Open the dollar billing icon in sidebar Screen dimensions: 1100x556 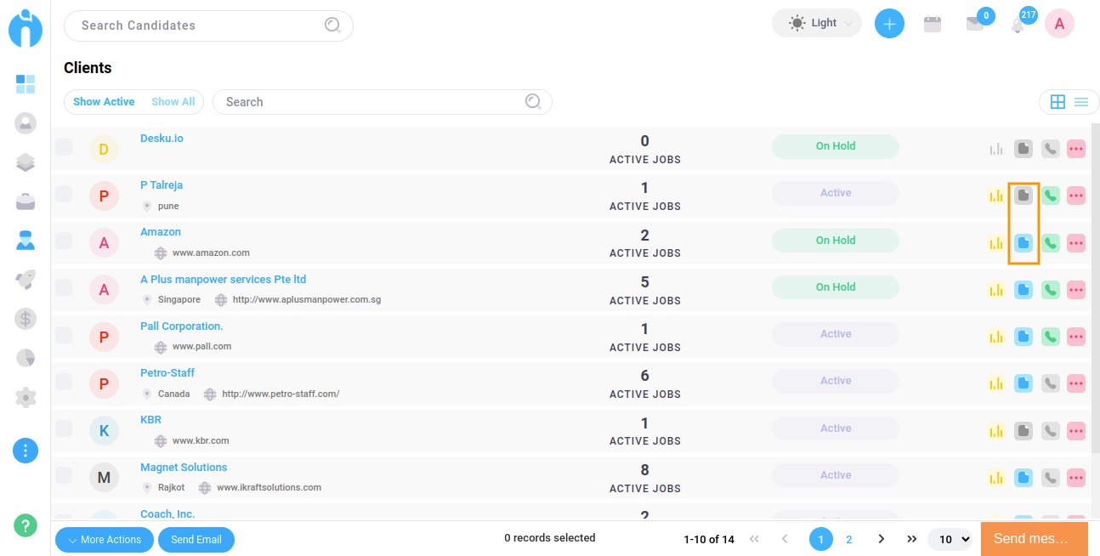26,319
